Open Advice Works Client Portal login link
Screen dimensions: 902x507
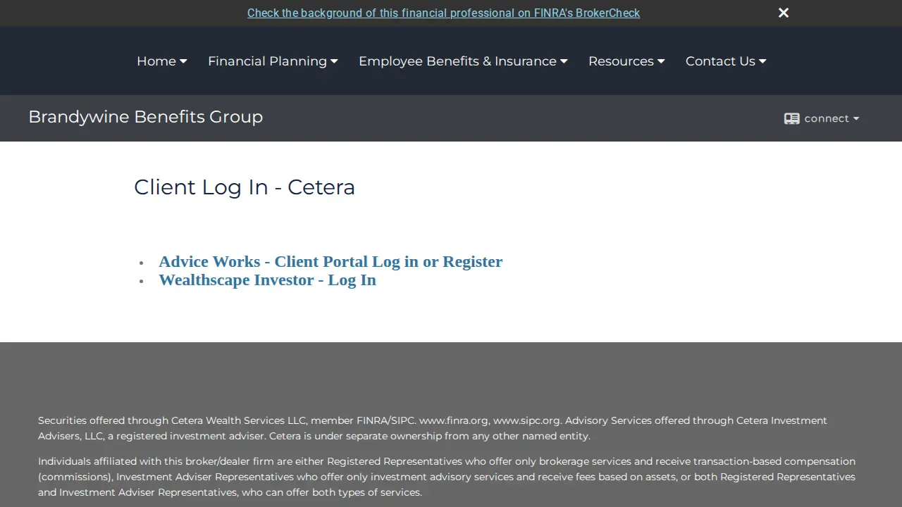330,261
